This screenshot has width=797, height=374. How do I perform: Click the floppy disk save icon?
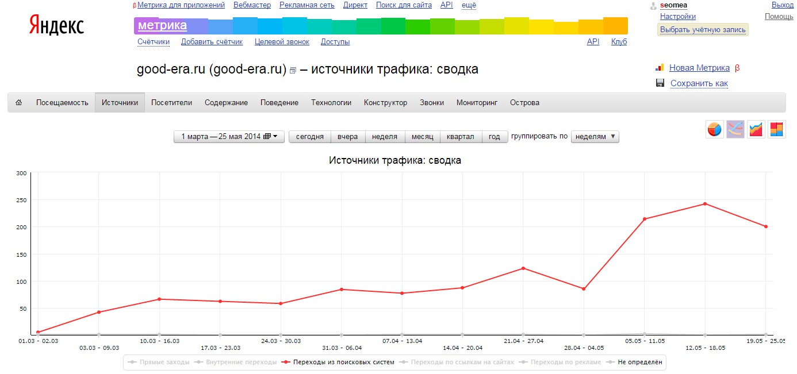click(660, 83)
